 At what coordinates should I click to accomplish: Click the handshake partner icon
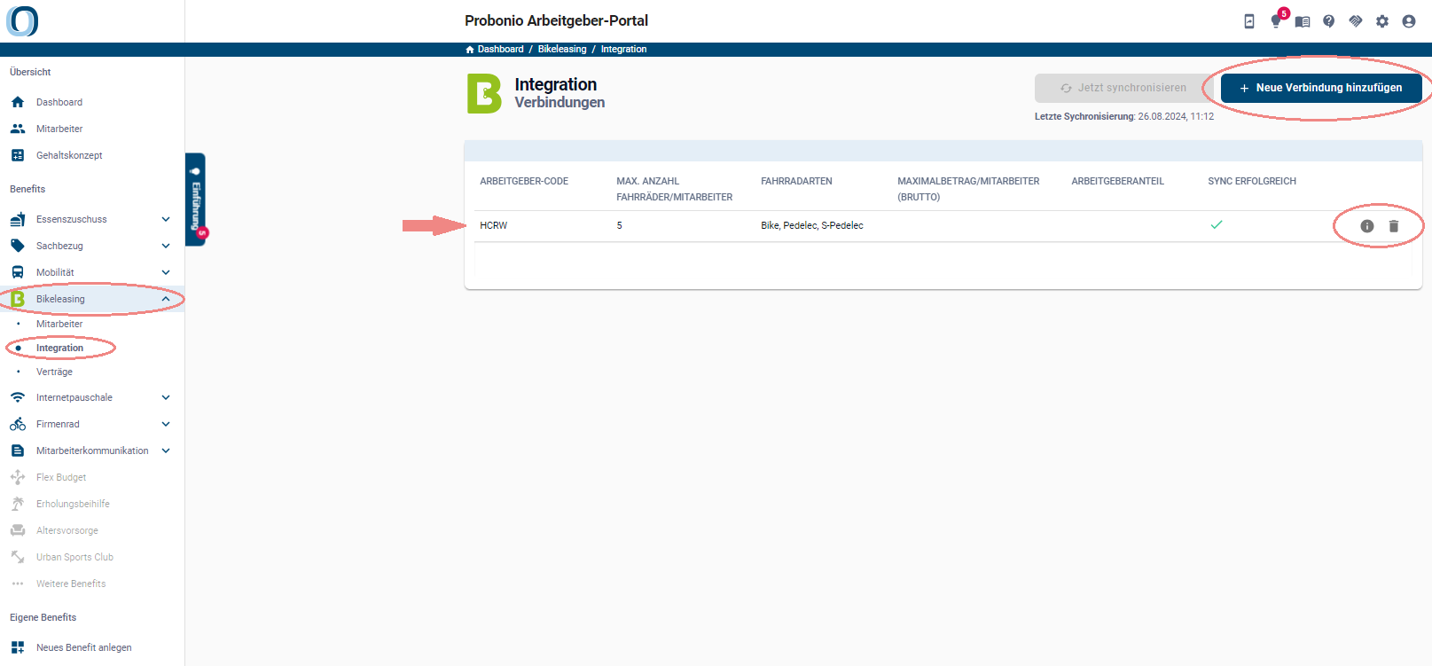point(1356,21)
